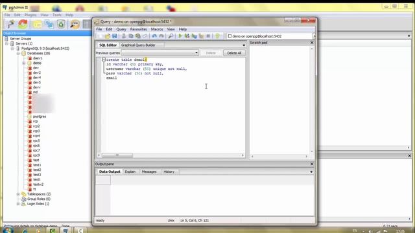This screenshot has width=415, height=233.
Task: Select SQL Editor tab
Action: [x=108, y=45]
